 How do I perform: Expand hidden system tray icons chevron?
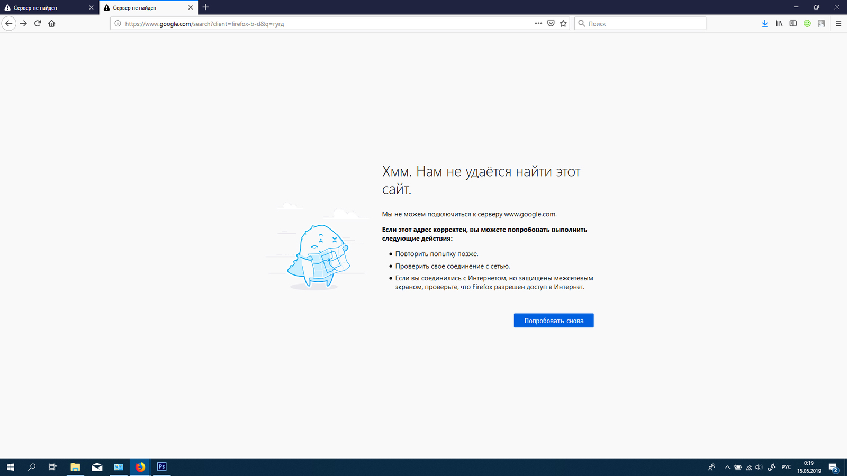pos(727,467)
